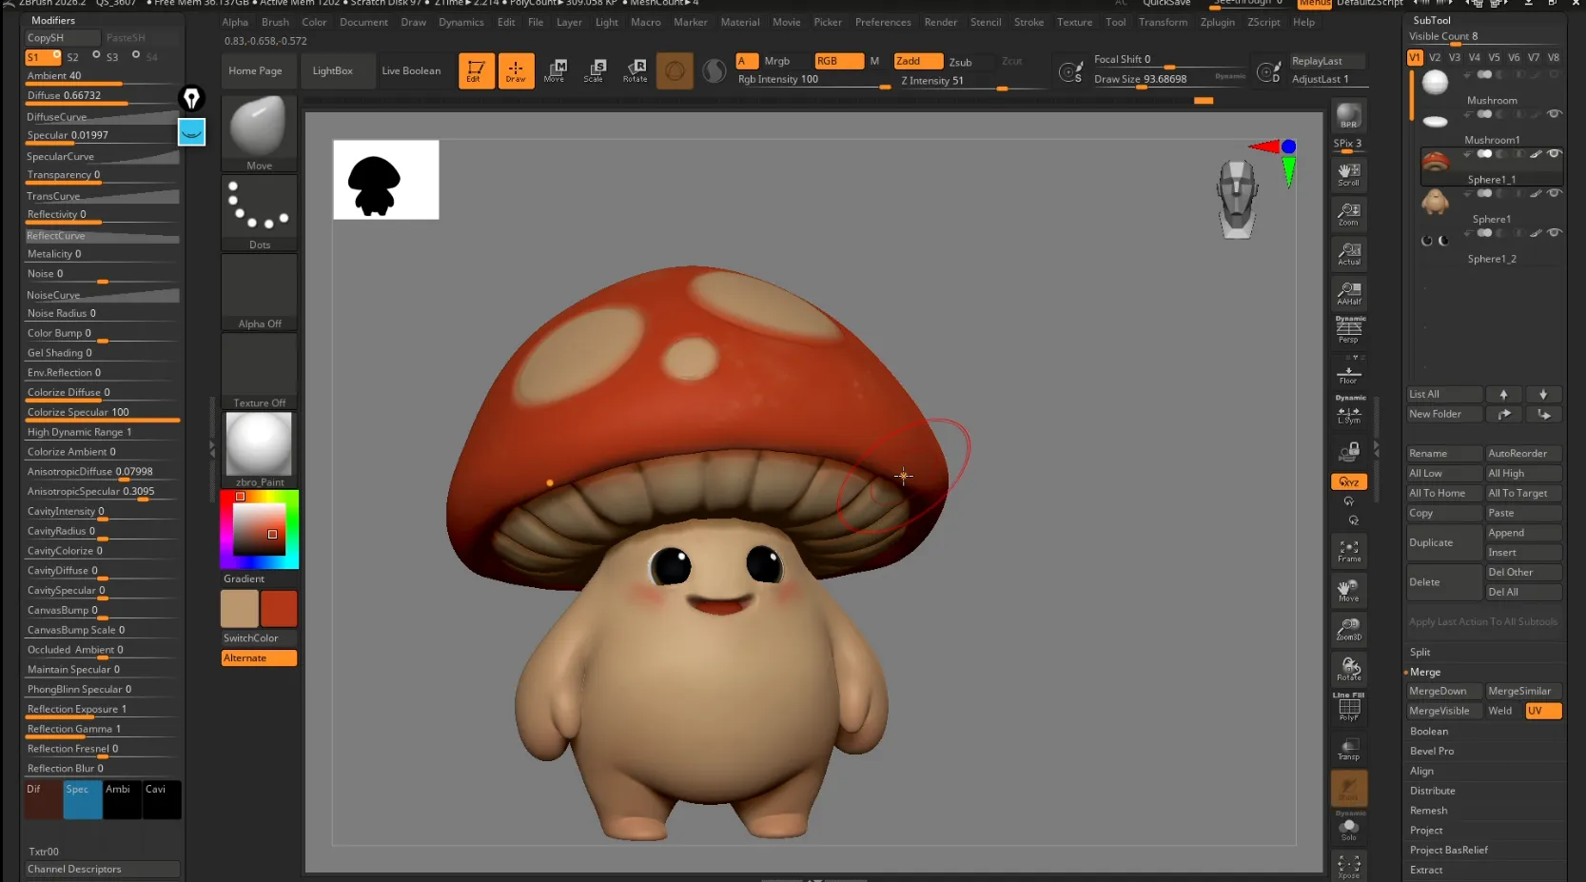Open the Move brush thumbnail picker
This screenshot has height=882, width=1586.
tap(259, 133)
